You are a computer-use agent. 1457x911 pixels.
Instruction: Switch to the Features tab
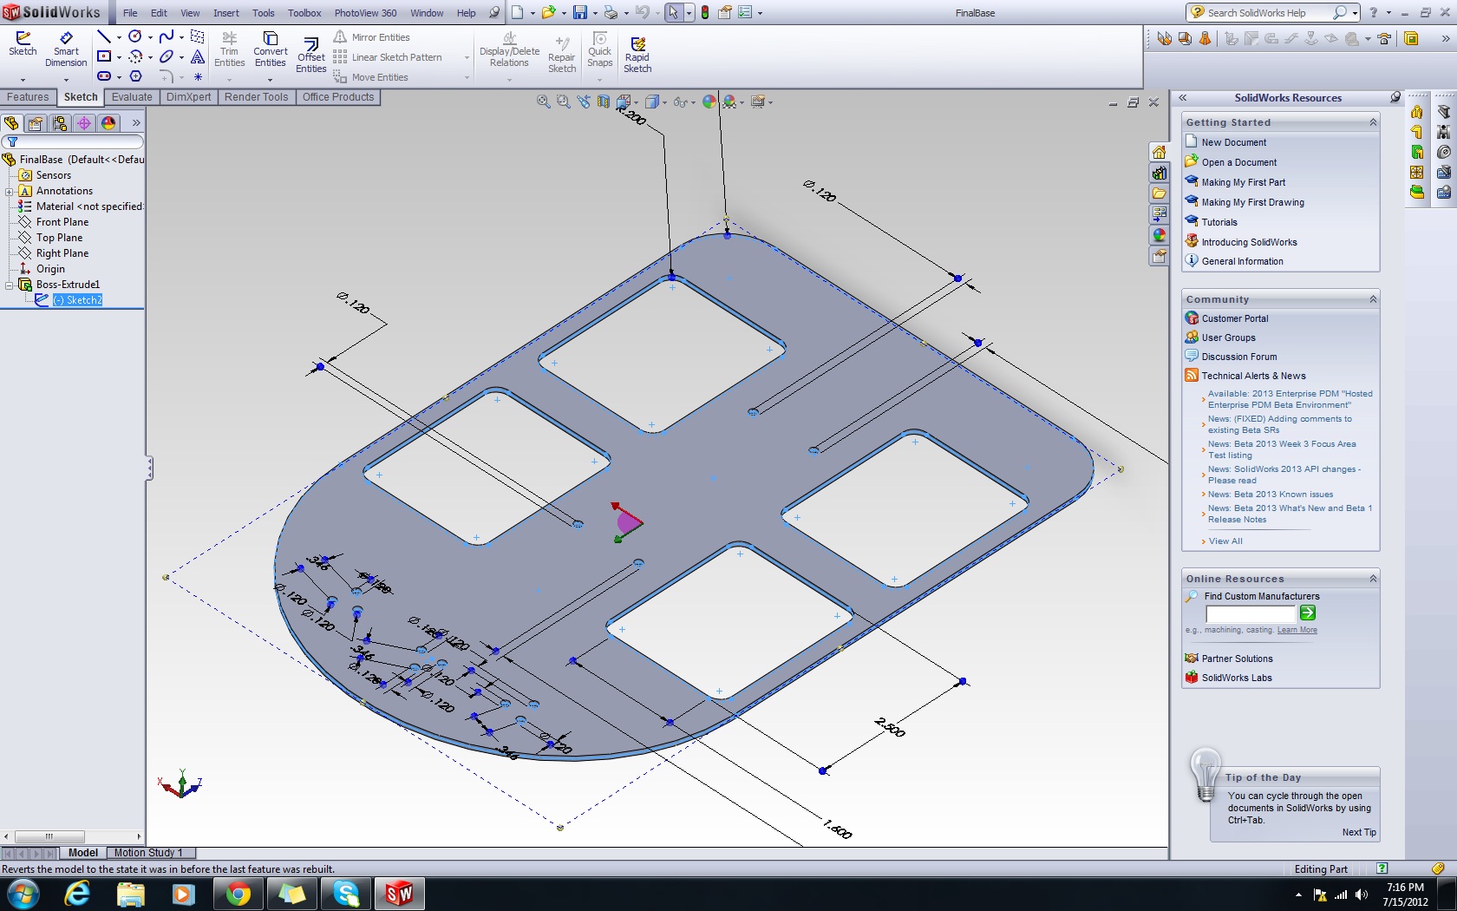(x=29, y=97)
